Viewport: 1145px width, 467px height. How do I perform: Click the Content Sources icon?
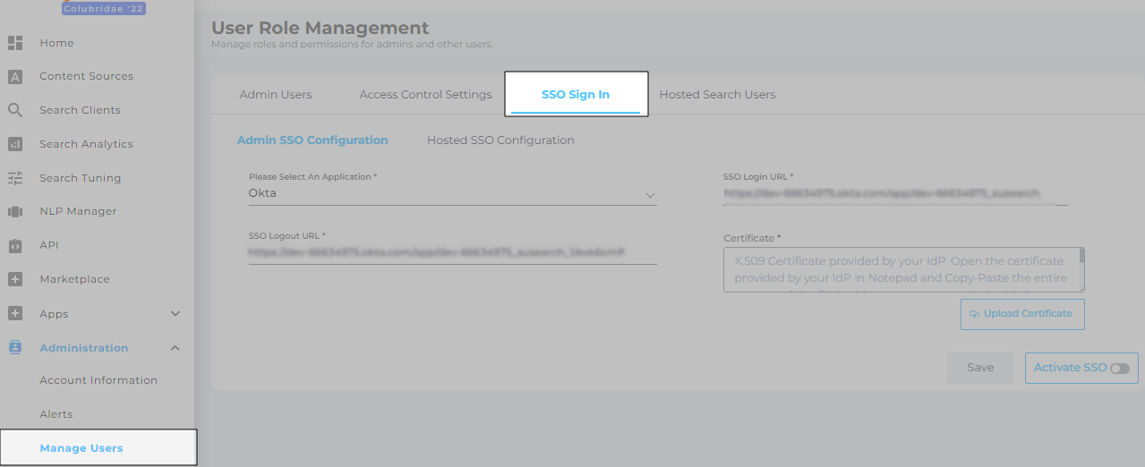pyautogui.click(x=15, y=77)
